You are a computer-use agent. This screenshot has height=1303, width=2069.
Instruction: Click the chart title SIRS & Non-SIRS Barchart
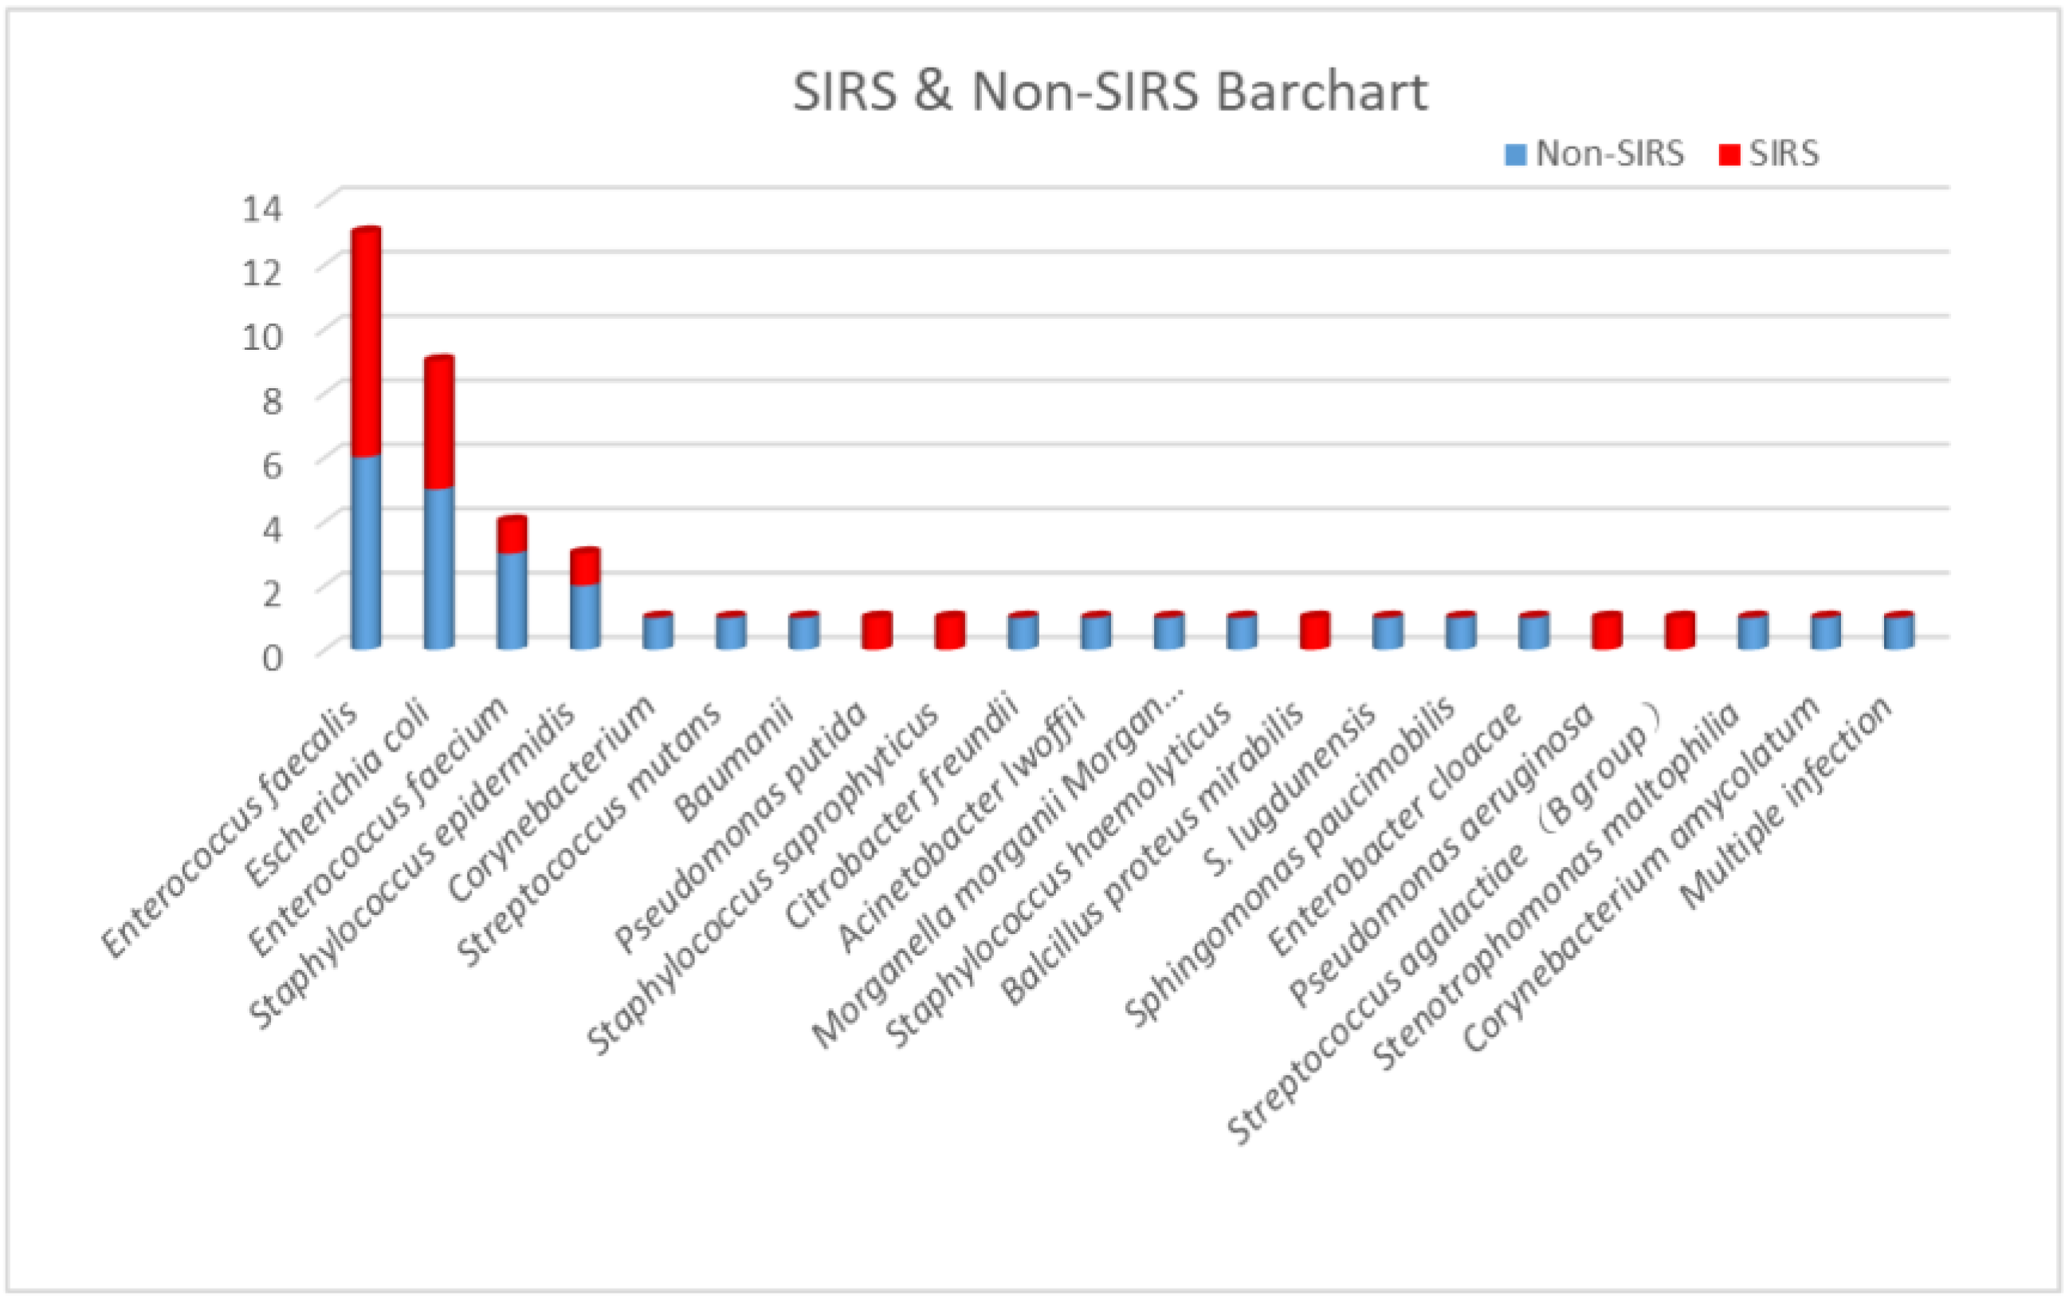(x=1109, y=91)
